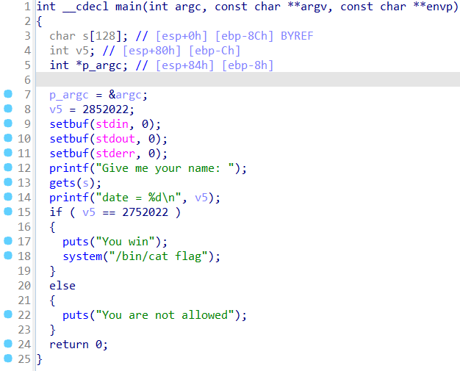460x371 pixels.
Task: Click the constant 2852022
Action: [105, 109]
